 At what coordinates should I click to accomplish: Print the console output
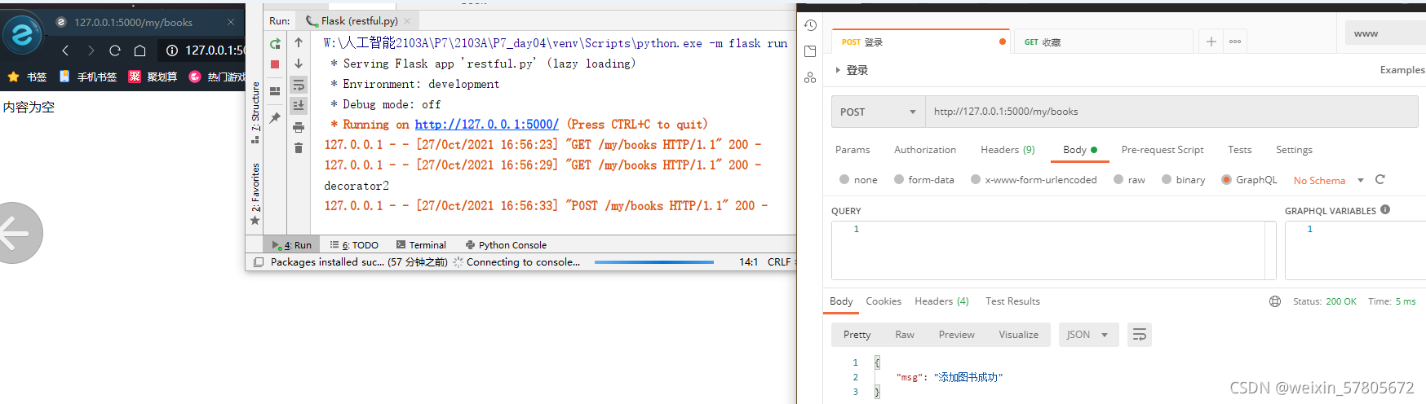[299, 127]
